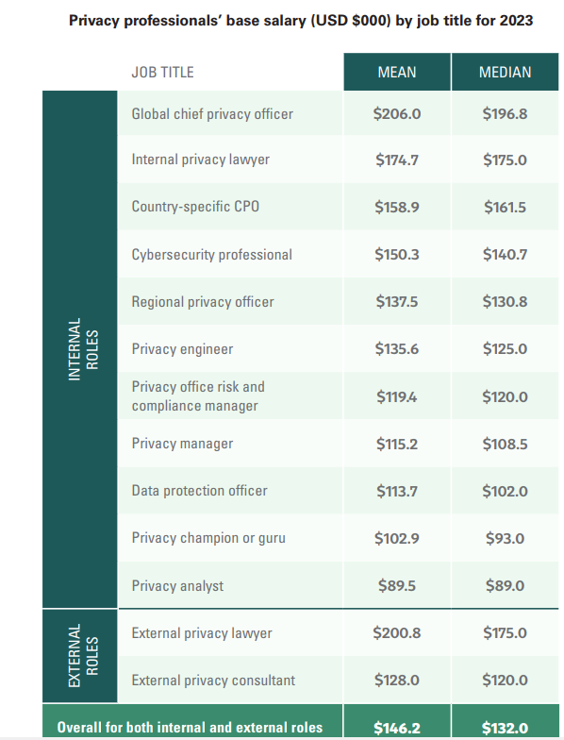
Task: Click External privacy consultant row label
Action: [213, 680]
